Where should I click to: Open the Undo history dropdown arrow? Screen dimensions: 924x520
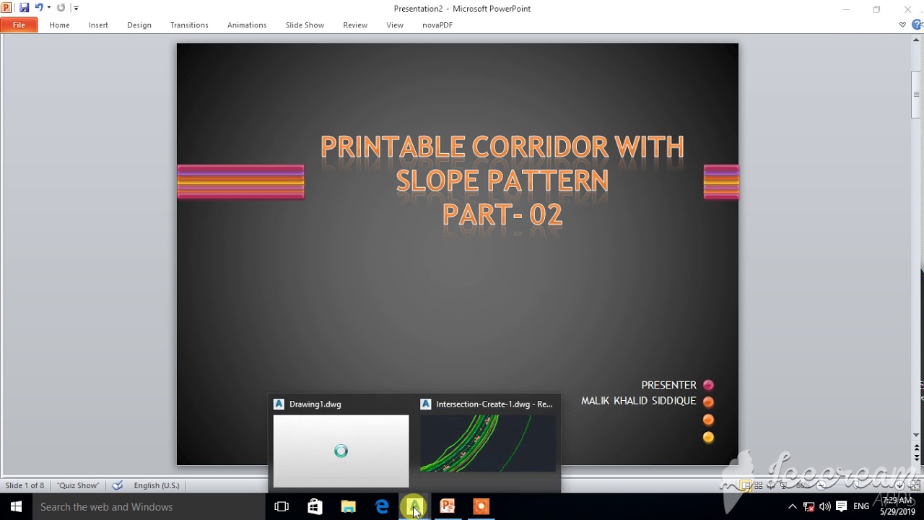click(48, 8)
